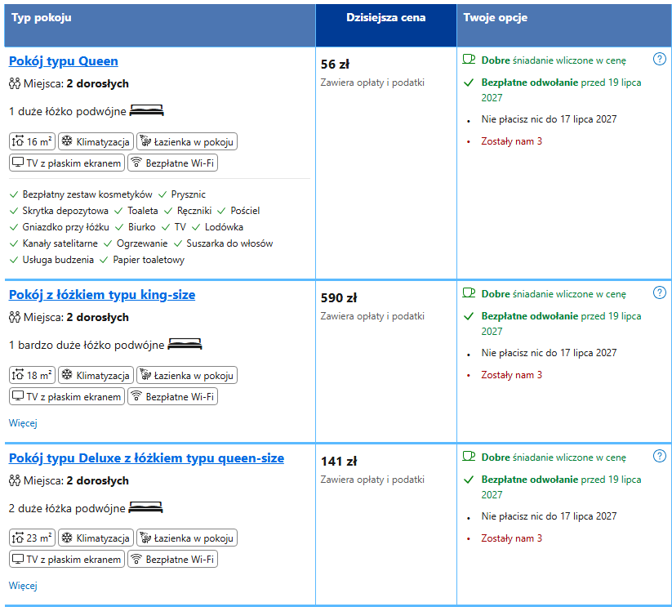Click the Klimatyzacja badge in the Queen room

tap(96, 141)
